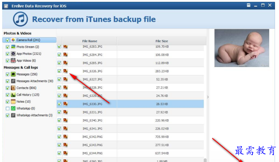Click the Messages speech bubble icon

tap(13, 74)
